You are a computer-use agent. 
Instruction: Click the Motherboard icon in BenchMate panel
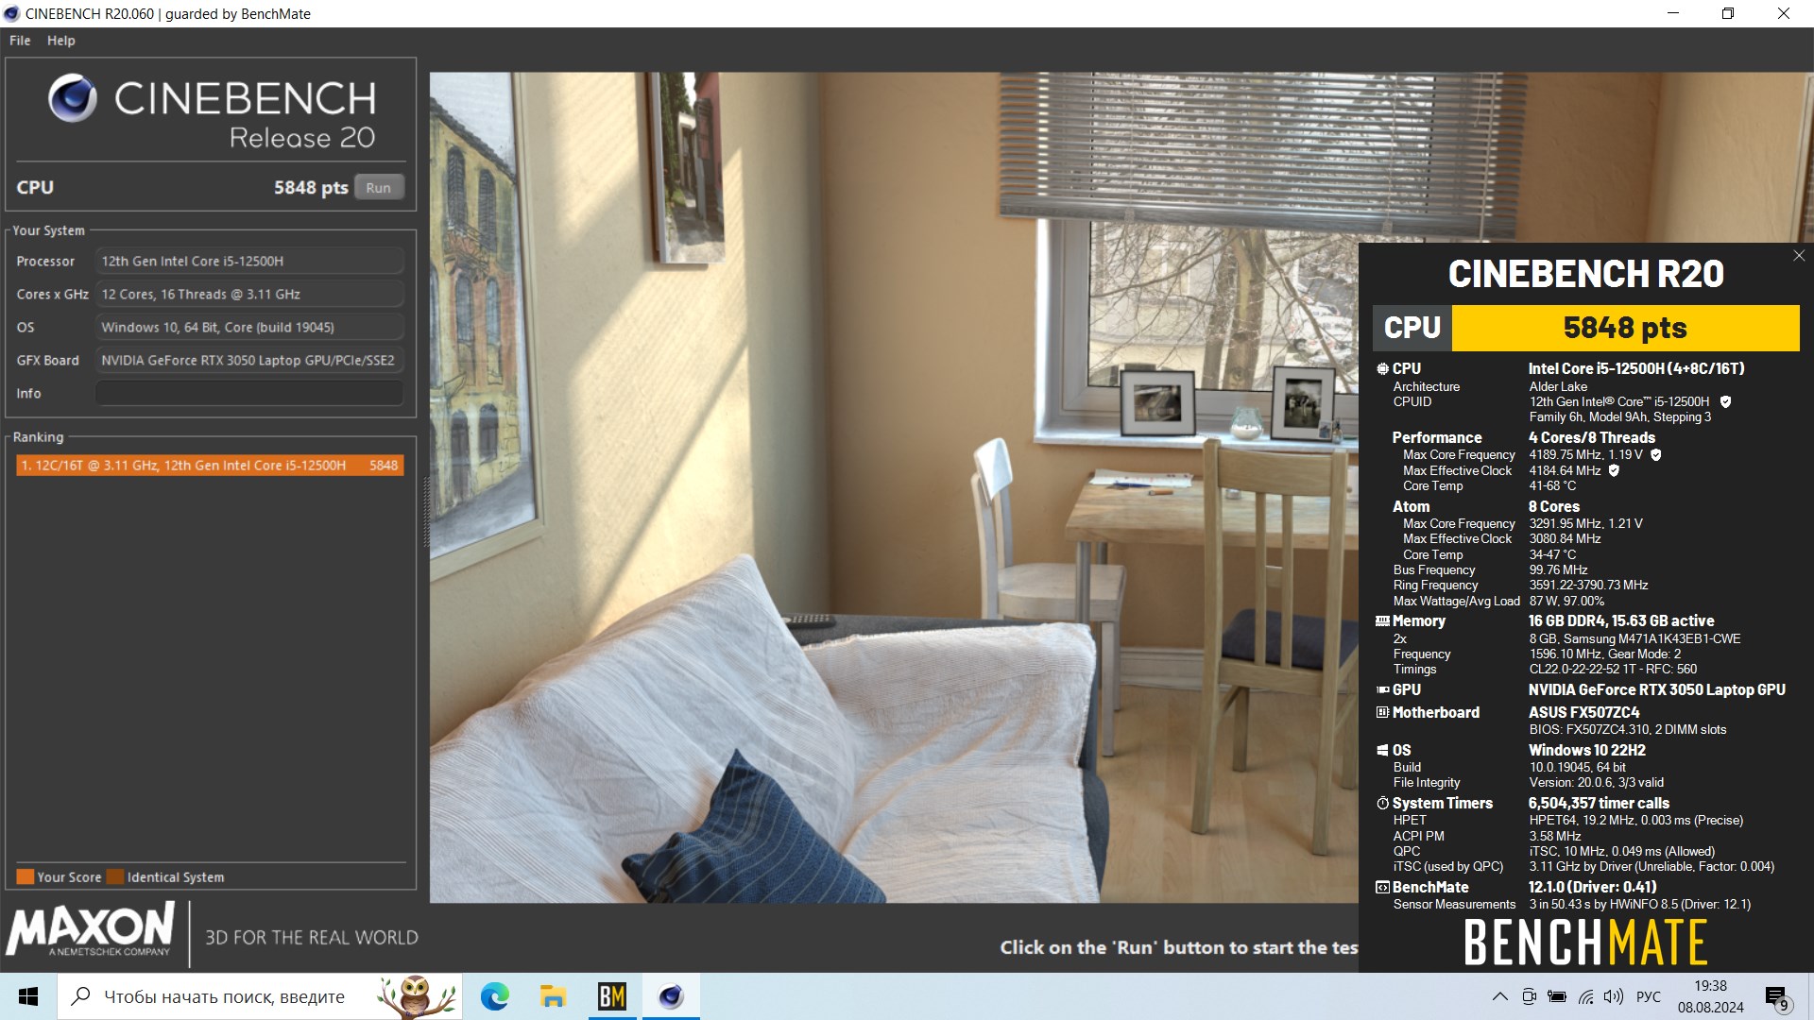pyautogui.click(x=1382, y=713)
